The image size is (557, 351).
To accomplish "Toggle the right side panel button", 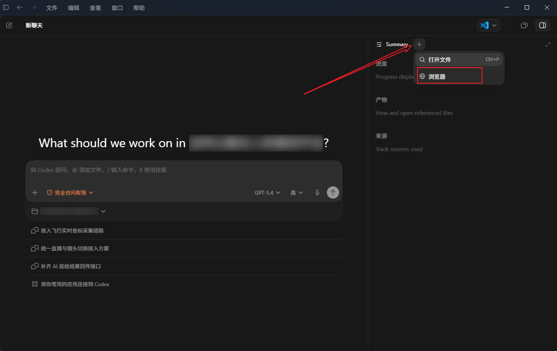I will [543, 25].
